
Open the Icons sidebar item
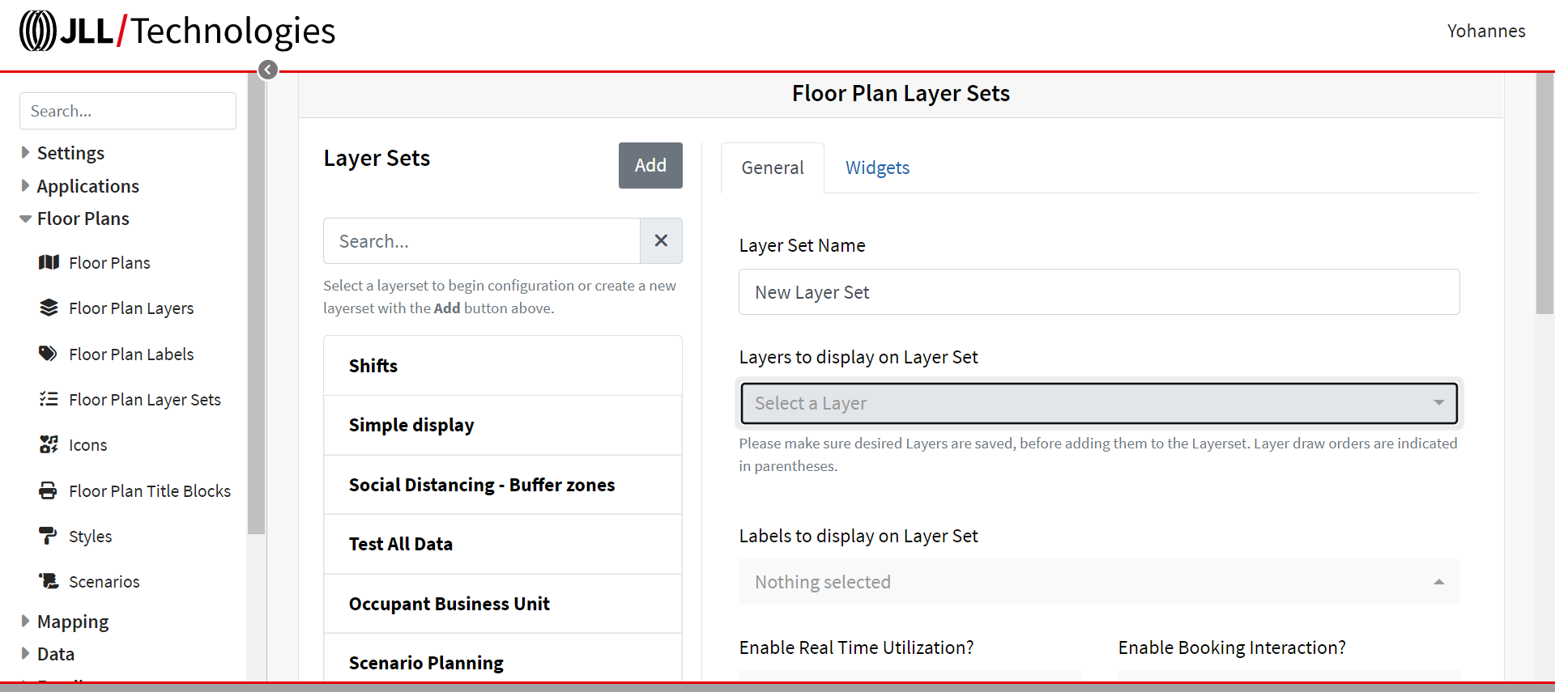pyautogui.click(x=88, y=445)
